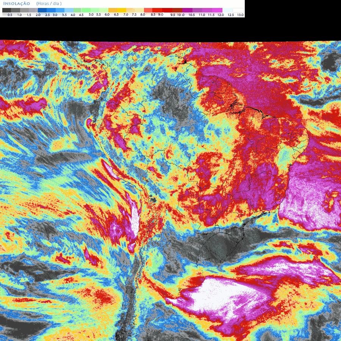Viewport: 341px width, 341px height.
Task: Select the 3.5 legend value label
Action: coord(64,15)
